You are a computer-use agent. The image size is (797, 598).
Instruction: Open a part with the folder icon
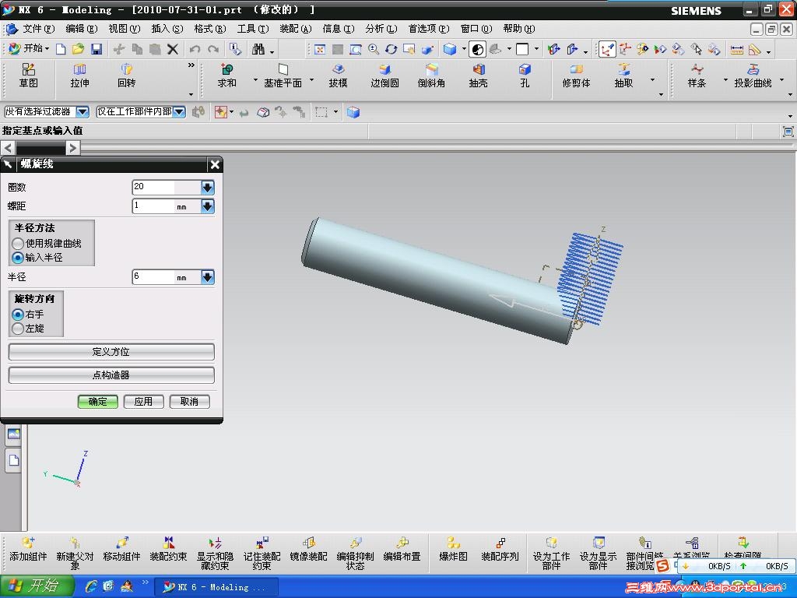click(79, 49)
